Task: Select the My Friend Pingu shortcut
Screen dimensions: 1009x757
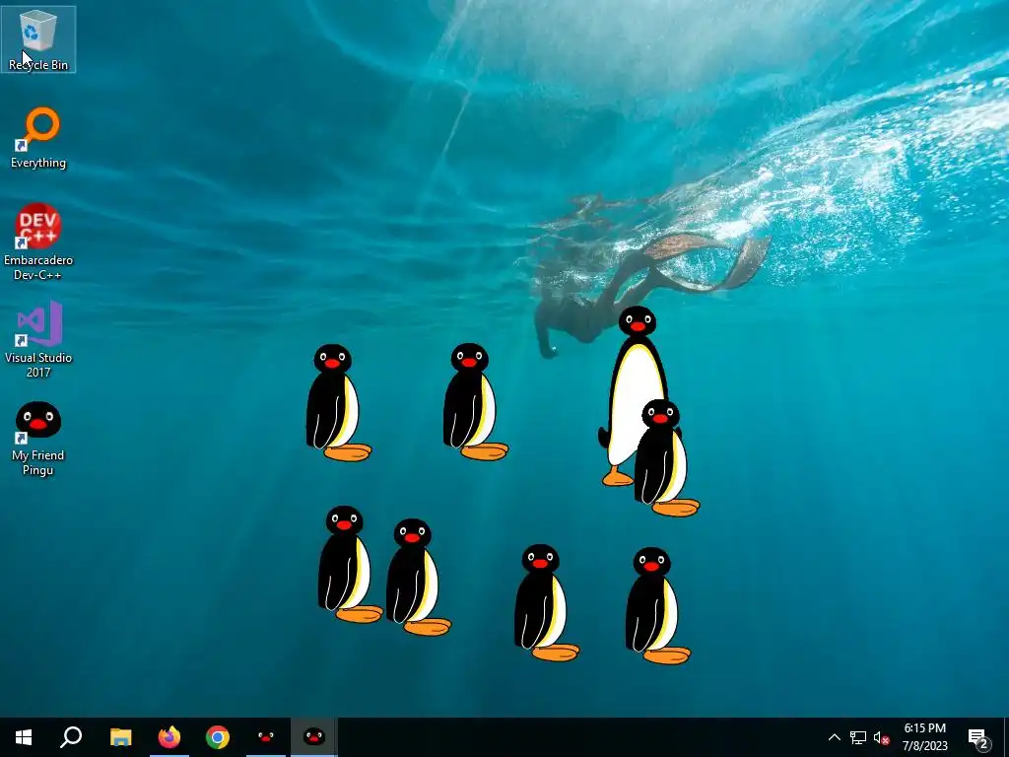Action: (38, 439)
